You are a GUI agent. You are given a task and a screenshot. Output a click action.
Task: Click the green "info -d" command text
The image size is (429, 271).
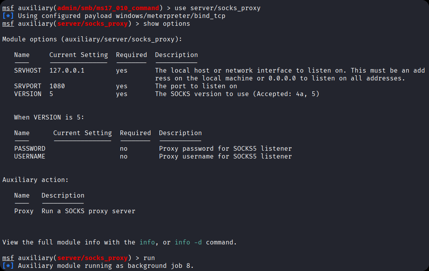(x=188, y=242)
